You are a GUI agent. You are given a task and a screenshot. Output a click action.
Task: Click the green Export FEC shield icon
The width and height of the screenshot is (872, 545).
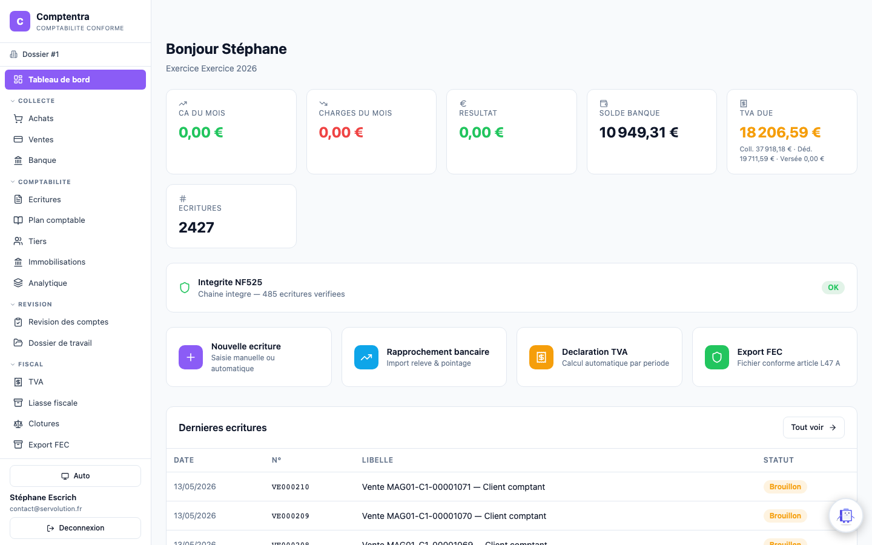pyautogui.click(x=717, y=357)
